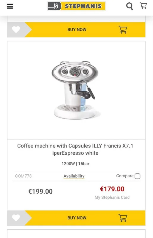
Task: Click BUY NOW for the ILLY coffee machine
Action: [77, 218]
